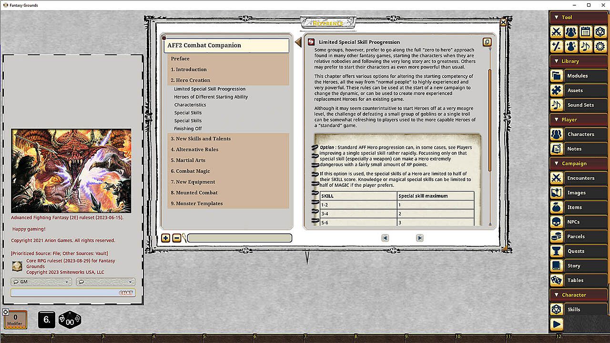
Task: Open the Finishing Off page
Action: coord(188,129)
